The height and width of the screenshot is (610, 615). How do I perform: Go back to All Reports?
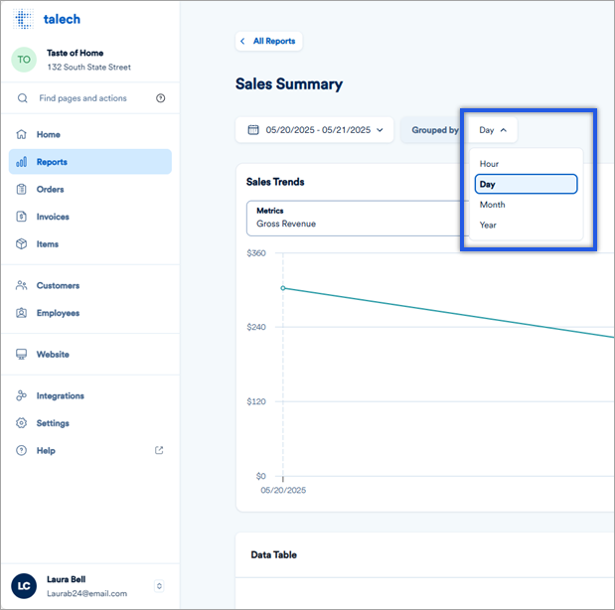coord(269,41)
